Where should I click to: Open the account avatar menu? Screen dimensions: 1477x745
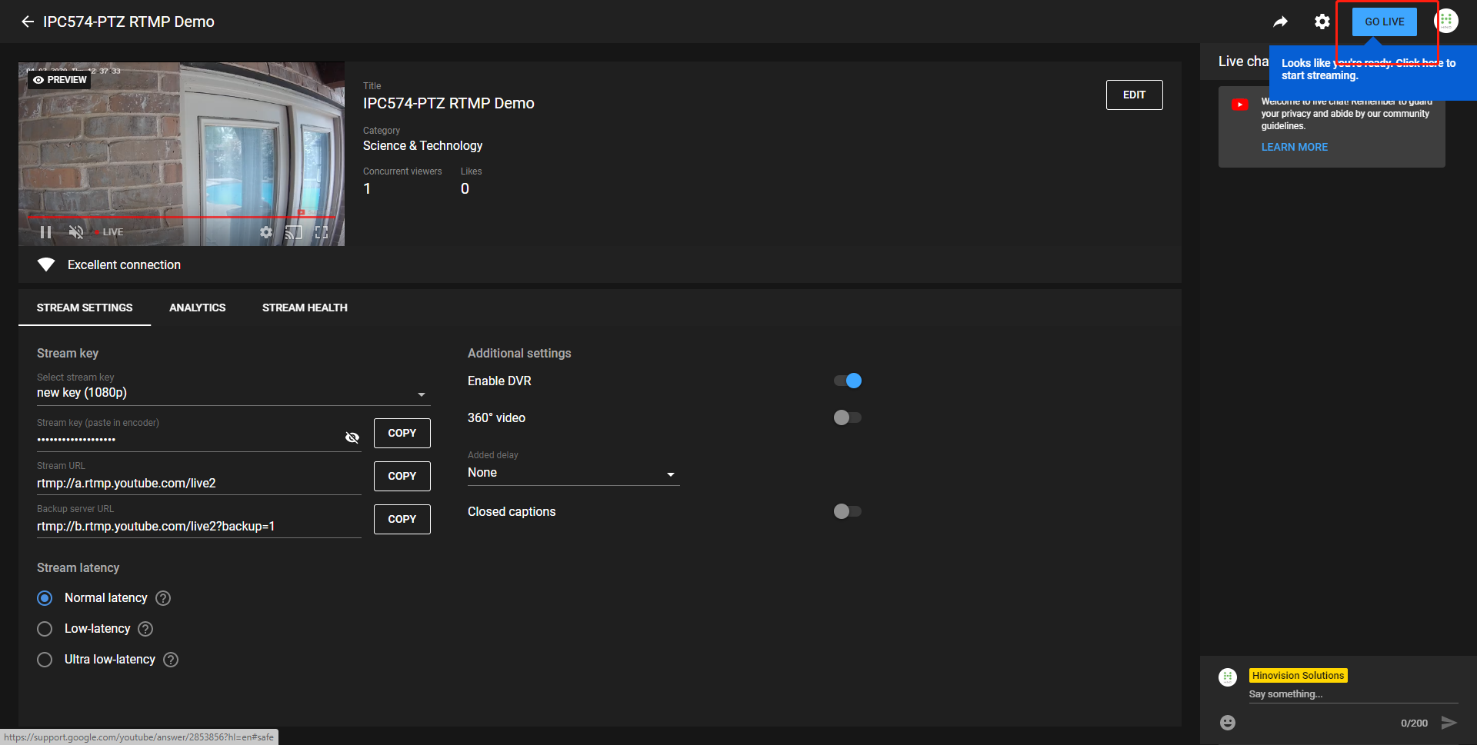(1446, 21)
